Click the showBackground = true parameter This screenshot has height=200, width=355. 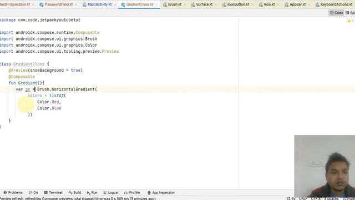tap(55, 71)
